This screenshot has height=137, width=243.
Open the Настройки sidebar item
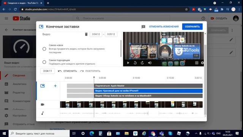click(18, 116)
